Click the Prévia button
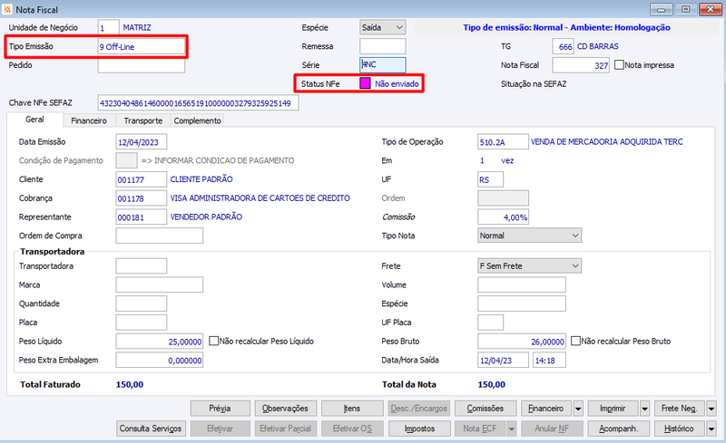This screenshot has width=726, height=443. [220, 409]
